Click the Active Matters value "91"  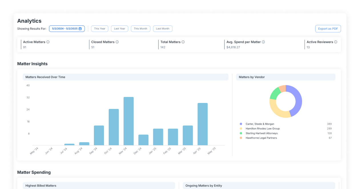(x=25, y=47)
